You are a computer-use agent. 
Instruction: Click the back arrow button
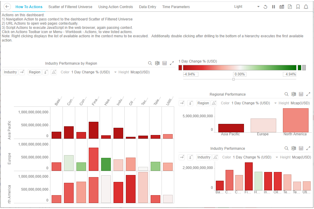pyautogui.click(x=7, y=7)
